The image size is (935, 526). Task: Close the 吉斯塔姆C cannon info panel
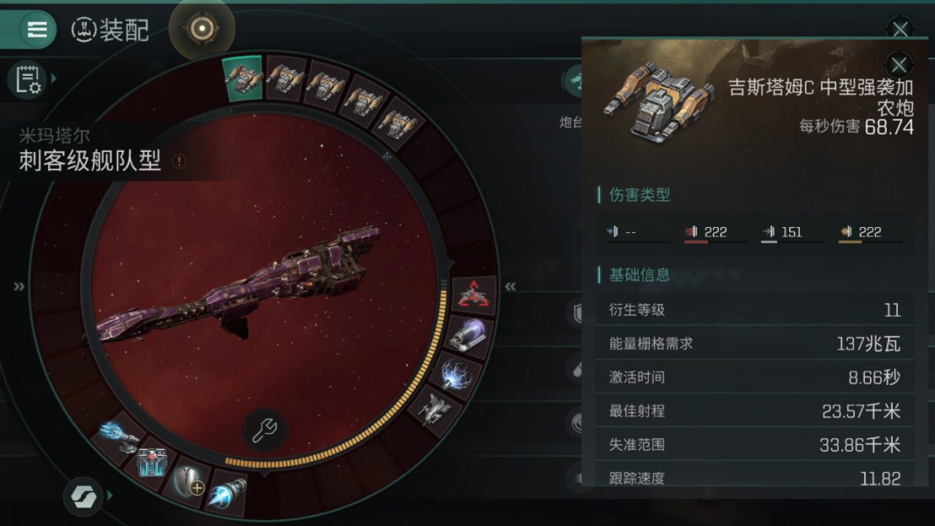[x=898, y=65]
